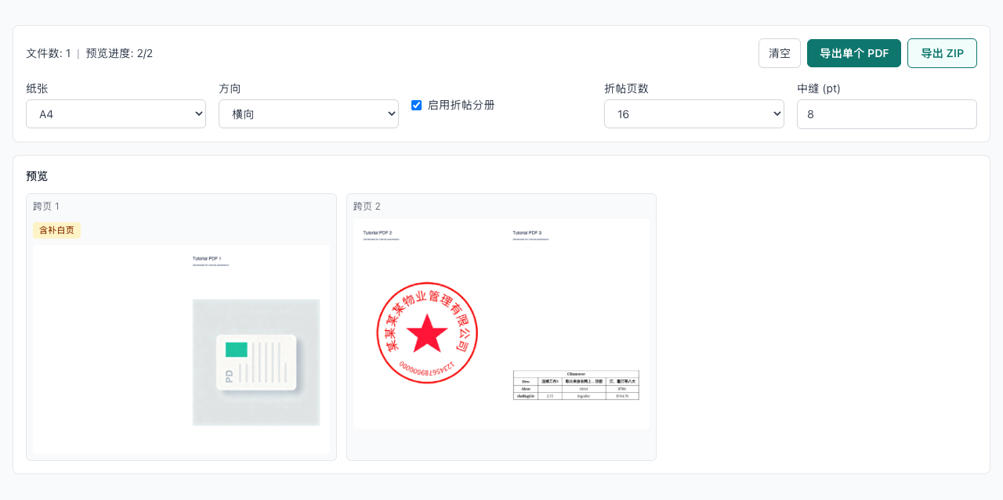Click the table in Tutorial PDF 3
This screenshot has width=1003, height=500.
pyautogui.click(x=576, y=385)
